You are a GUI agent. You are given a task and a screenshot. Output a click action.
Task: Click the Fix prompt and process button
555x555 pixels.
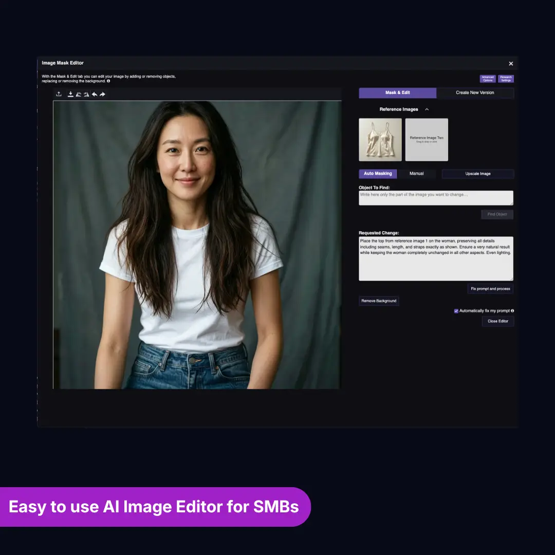[490, 289]
